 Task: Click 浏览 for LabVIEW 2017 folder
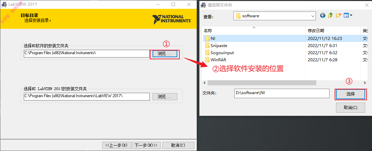click(x=164, y=96)
